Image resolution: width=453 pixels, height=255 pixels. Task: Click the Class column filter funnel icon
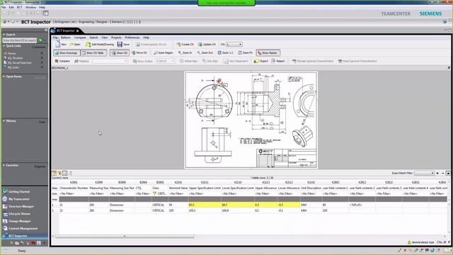154,193
